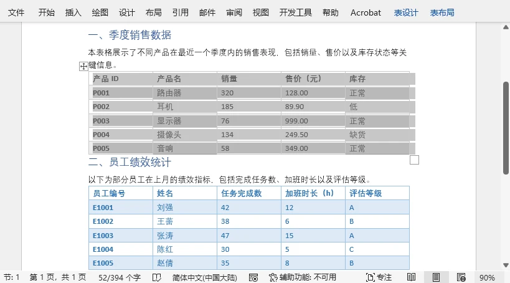Switch to the 表设计 contextual tab

pyautogui.click(x=406, y=12)
